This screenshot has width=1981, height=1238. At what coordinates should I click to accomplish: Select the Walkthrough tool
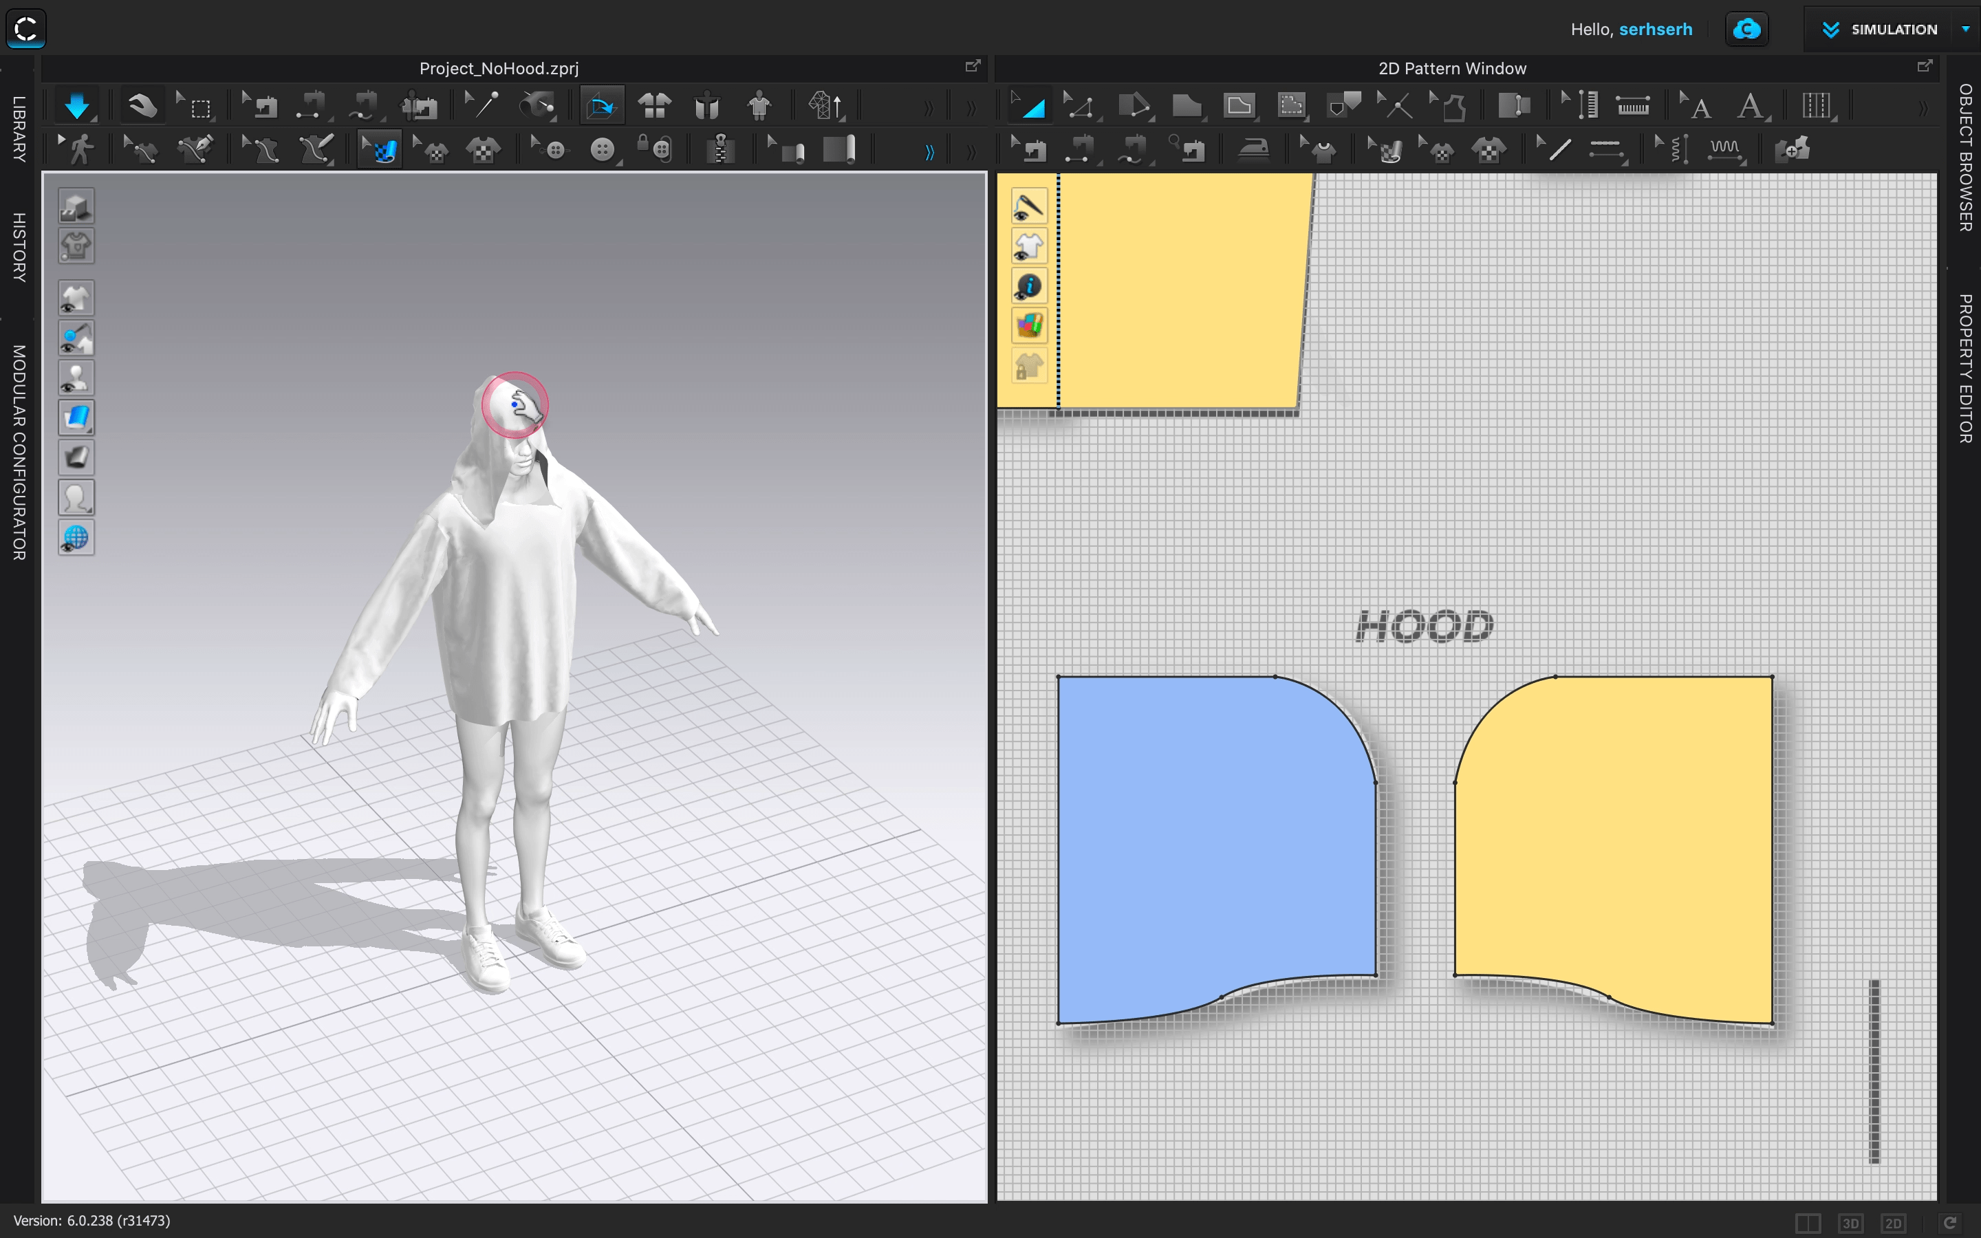click(79, 148)
